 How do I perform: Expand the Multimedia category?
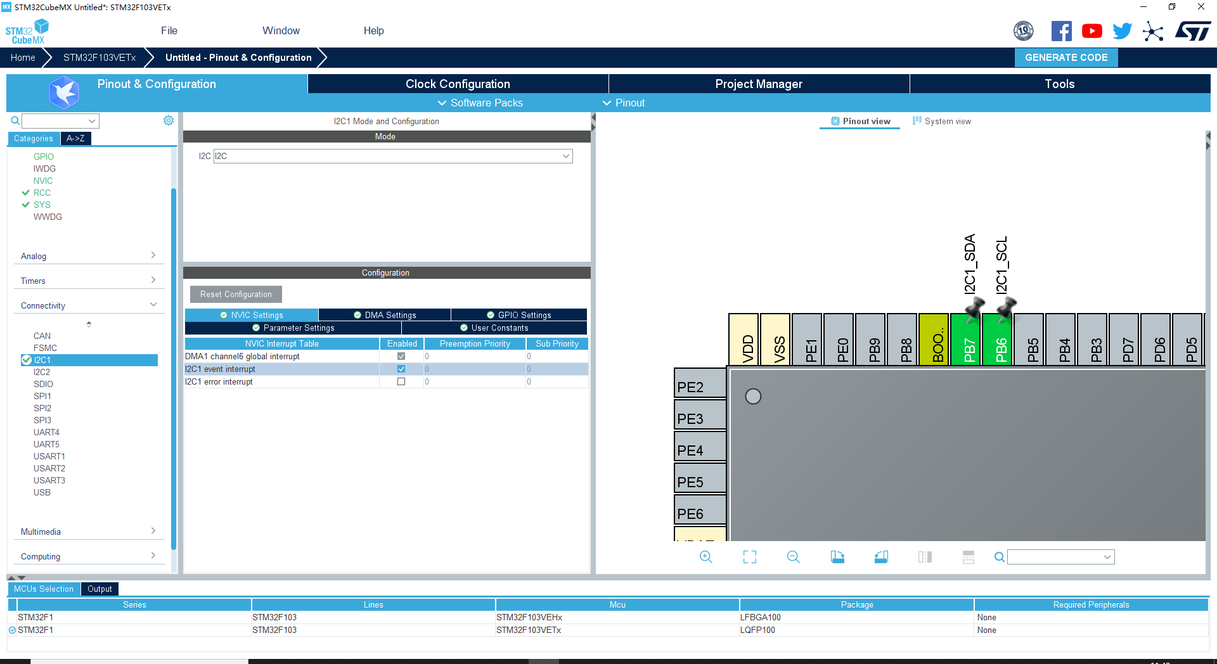pyautogui.click(x=89, y=532)
